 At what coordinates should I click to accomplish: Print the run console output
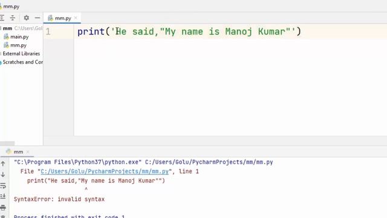[x=3, y=207]
